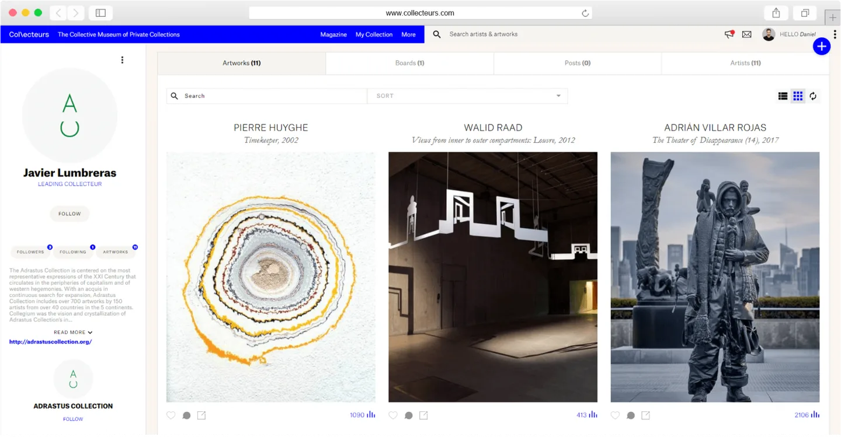Follow Javier Lumbreras
Screen dimensions: 841x437
[x=69, y=214]
